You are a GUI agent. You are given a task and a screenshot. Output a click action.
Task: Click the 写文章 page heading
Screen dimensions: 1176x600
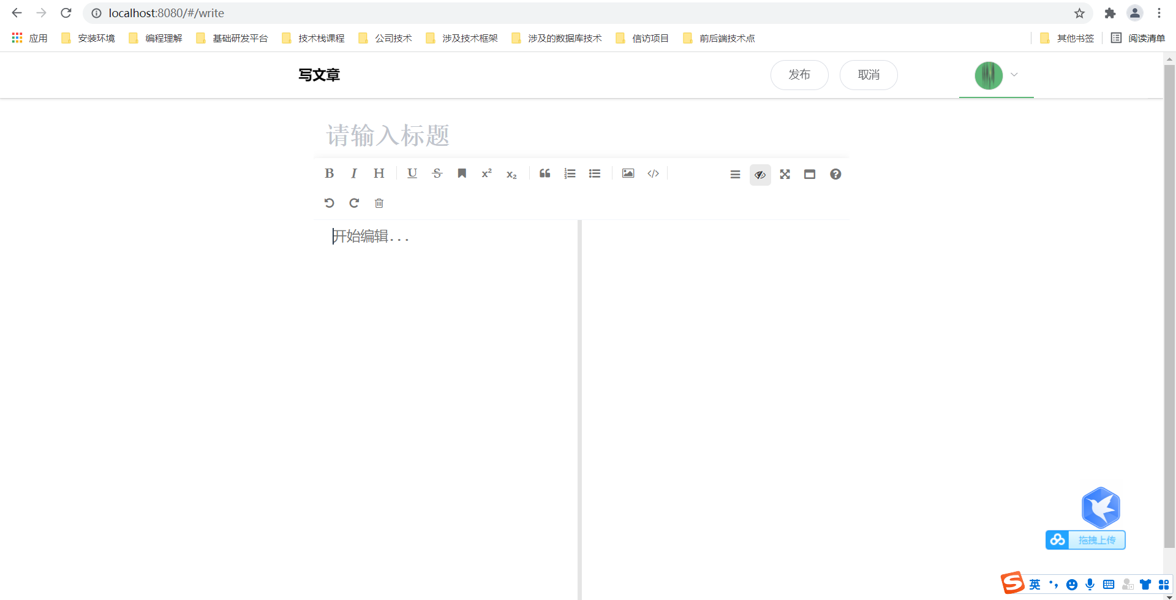319,75
